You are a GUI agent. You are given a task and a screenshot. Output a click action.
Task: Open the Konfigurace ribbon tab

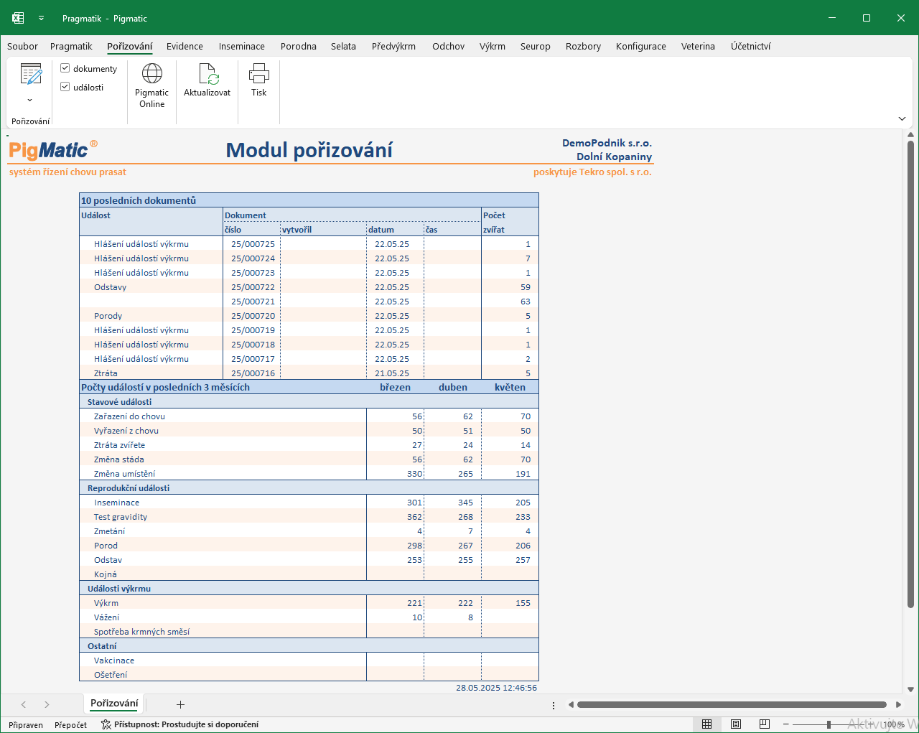(640, 46)
